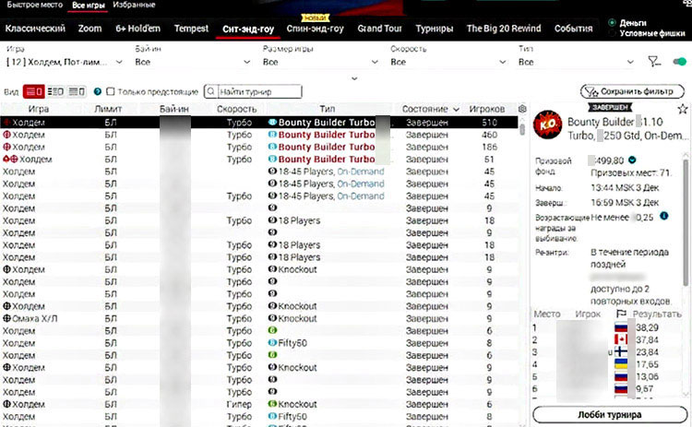Image resolution: width=692 pixels, height=427 pixels.
Task: Select the Bounty Builder Turbo row with 51 players
Action: point(259,160)
